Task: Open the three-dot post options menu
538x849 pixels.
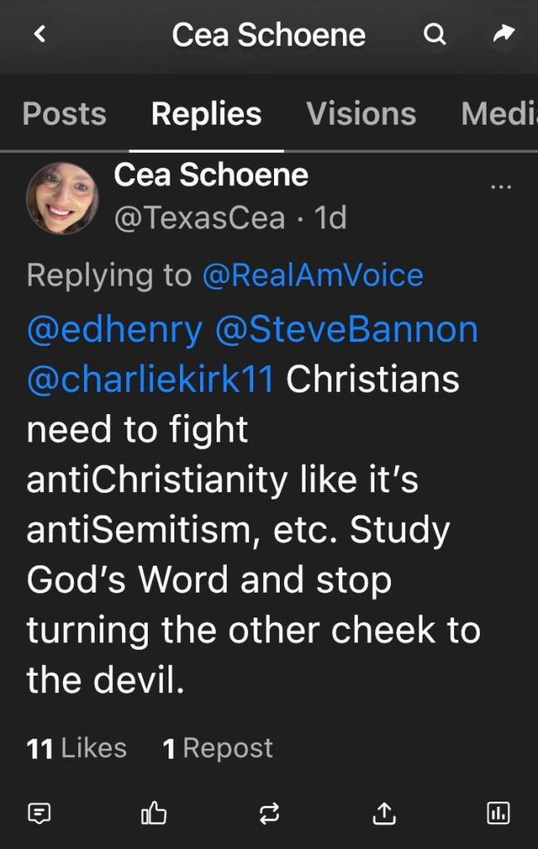Action: 501,186
